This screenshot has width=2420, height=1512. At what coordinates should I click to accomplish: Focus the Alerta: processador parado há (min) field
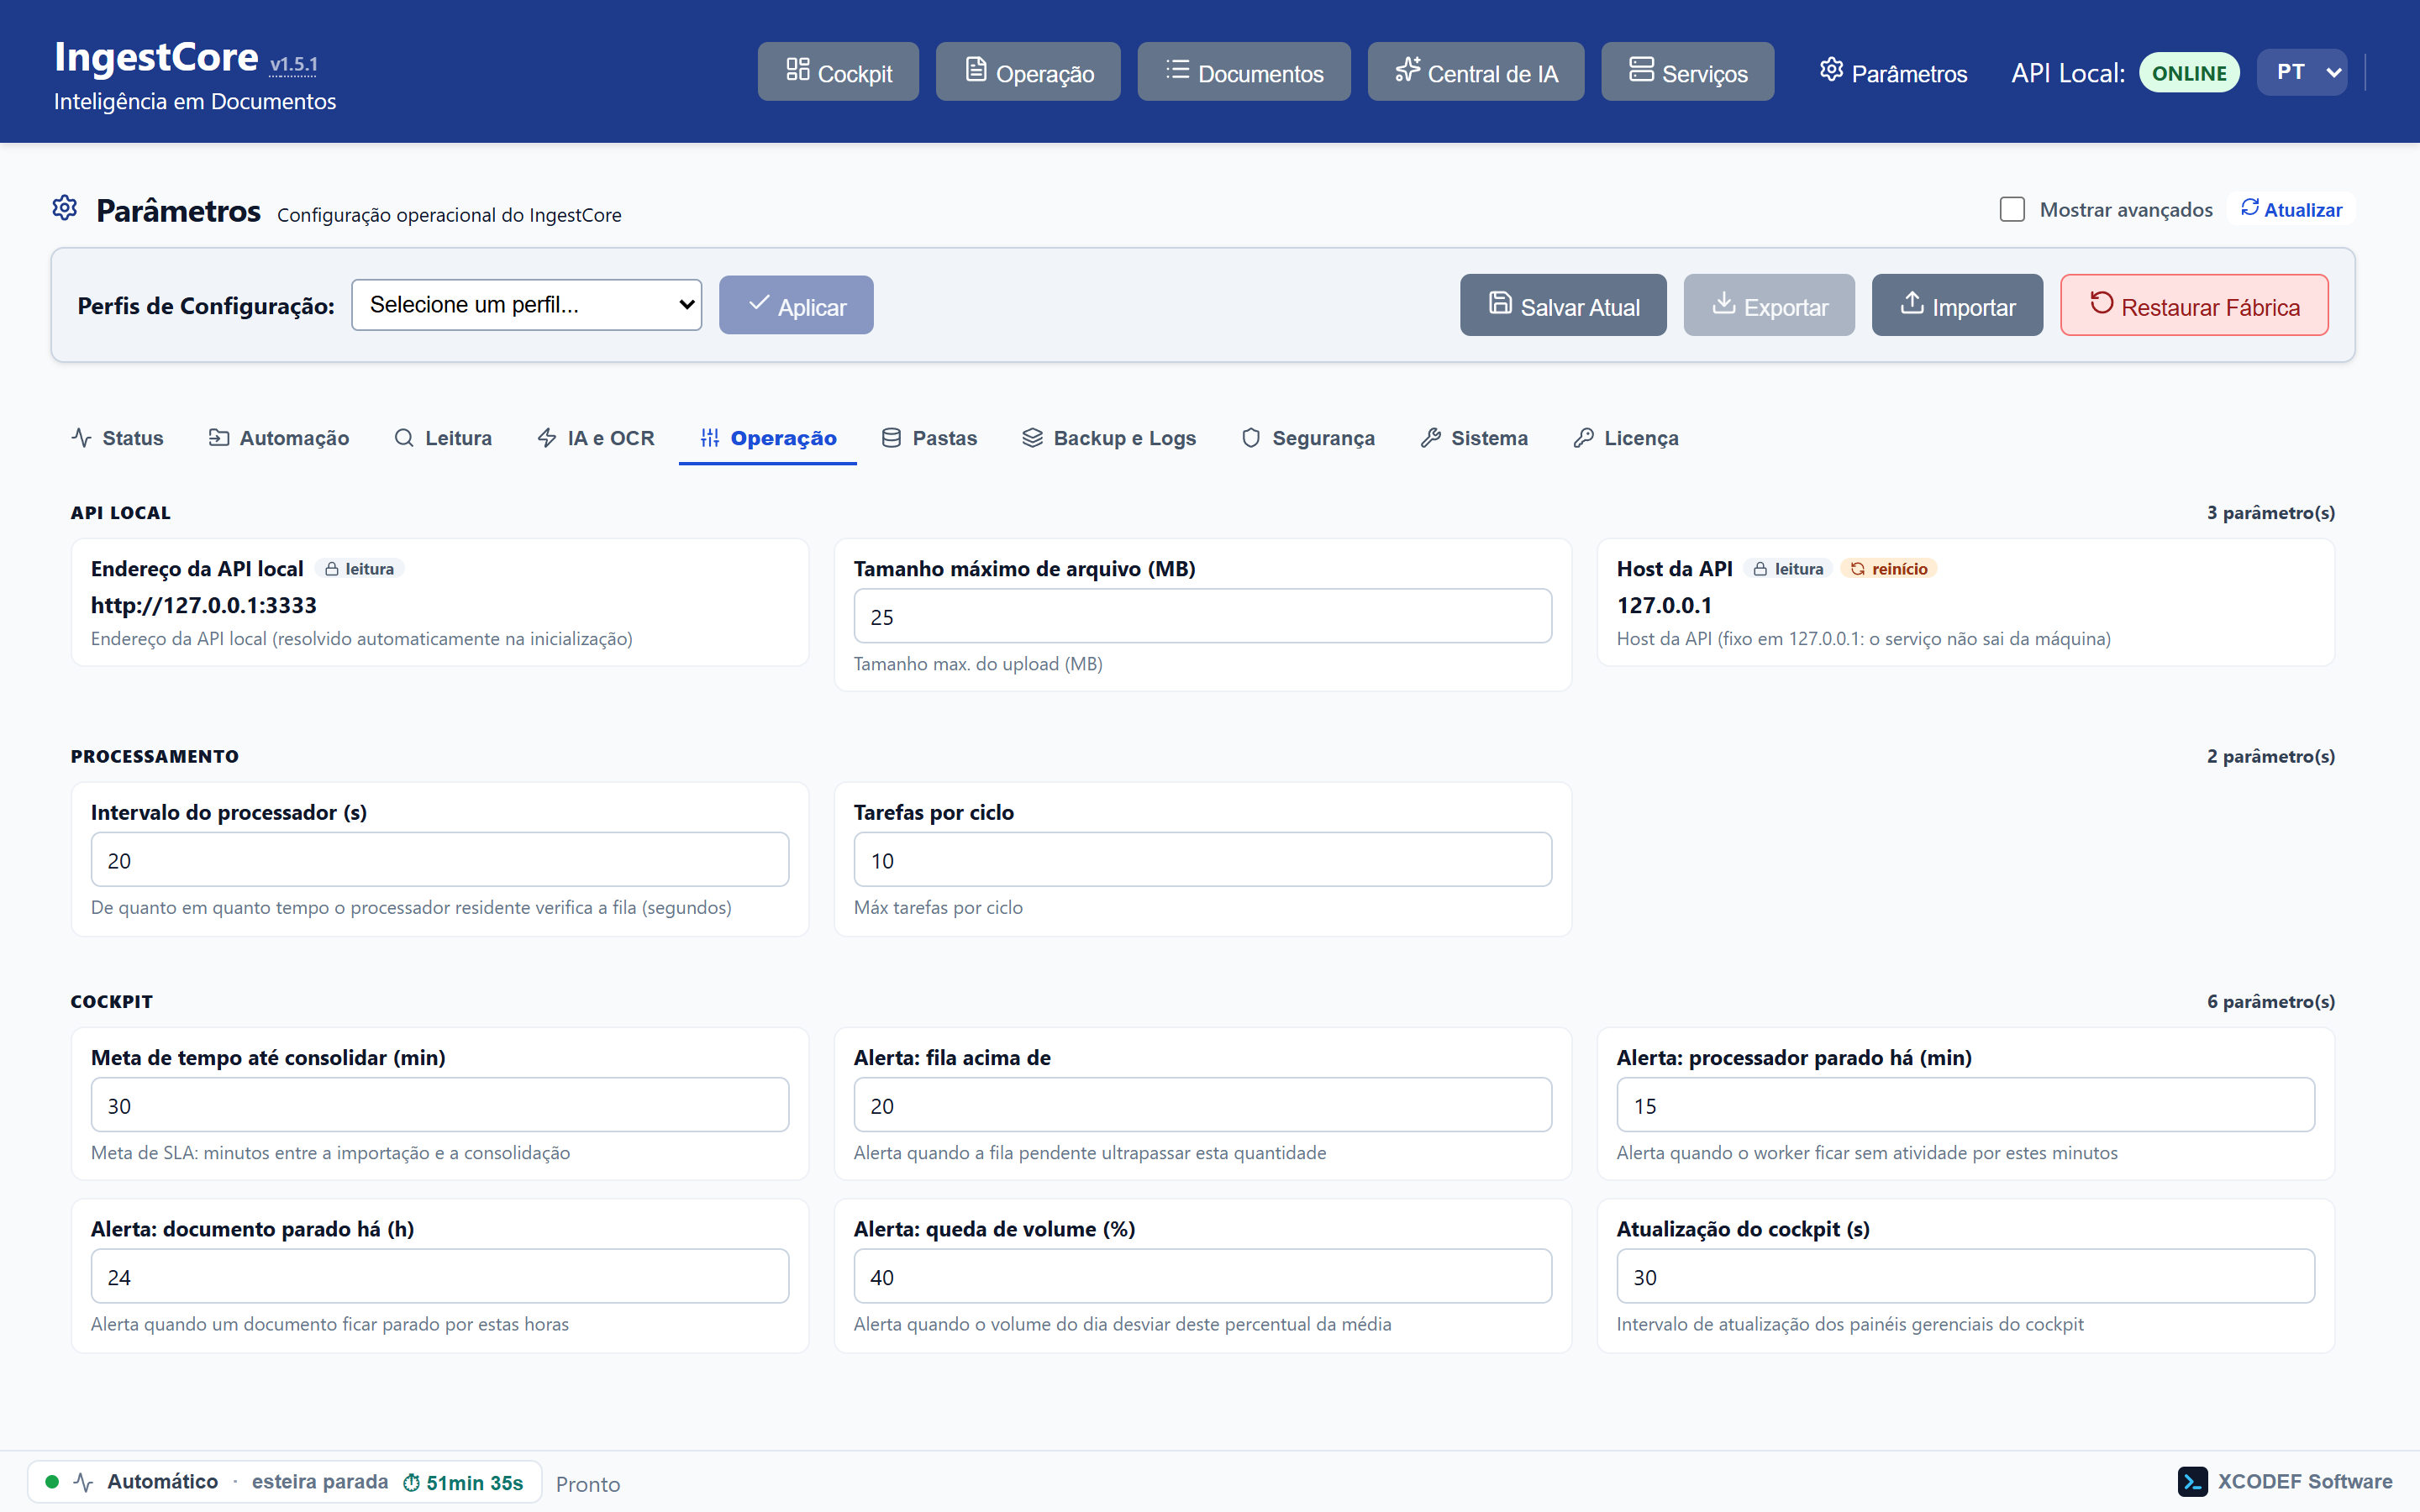(x=1965, y=1105)
